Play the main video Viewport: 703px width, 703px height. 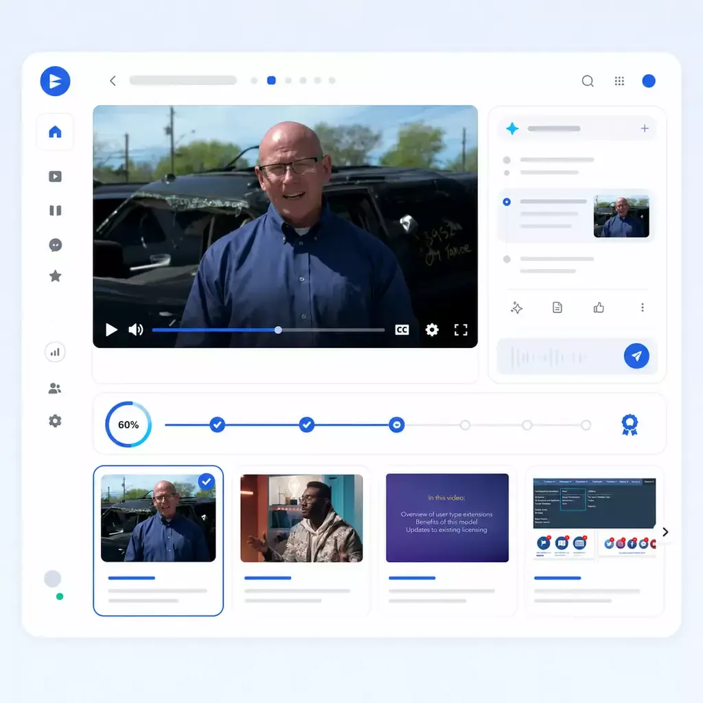click(x=111, y=330)
